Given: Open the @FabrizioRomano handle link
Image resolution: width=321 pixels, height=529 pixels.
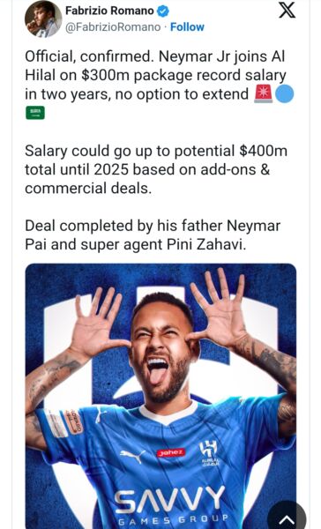Looking at the screenshot, I should [113, 27].
